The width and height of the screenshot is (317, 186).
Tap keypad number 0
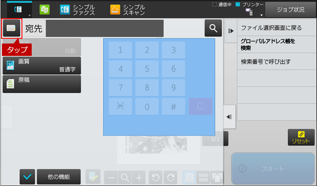[147, 106]
